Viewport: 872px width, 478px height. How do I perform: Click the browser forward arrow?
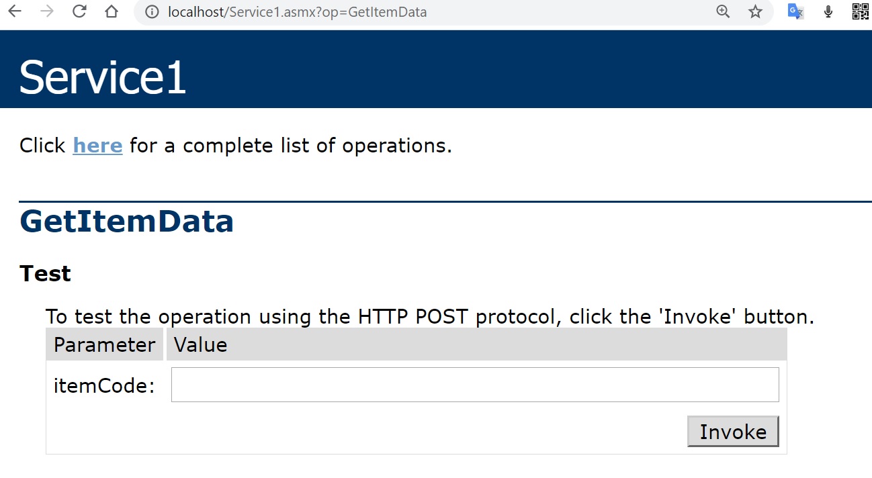[x=47, y=11]
